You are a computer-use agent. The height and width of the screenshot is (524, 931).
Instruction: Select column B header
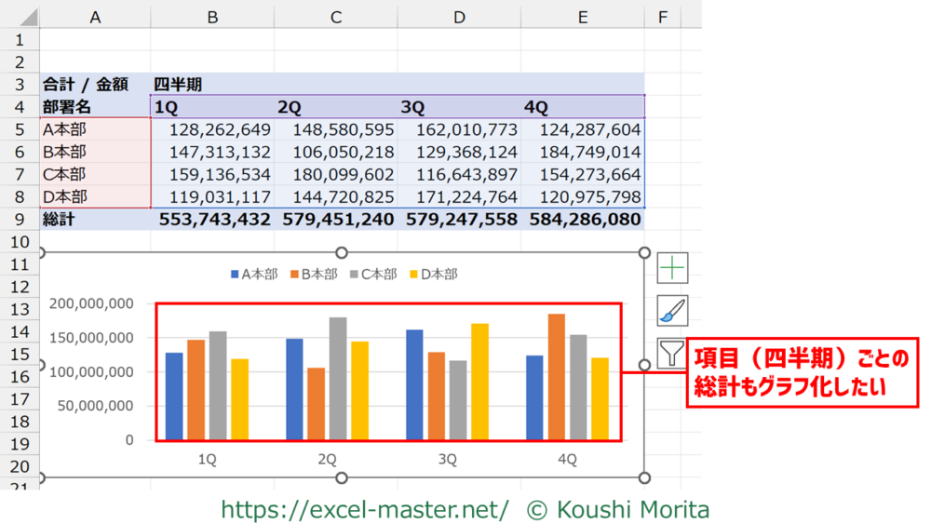(x=212, y=16)
